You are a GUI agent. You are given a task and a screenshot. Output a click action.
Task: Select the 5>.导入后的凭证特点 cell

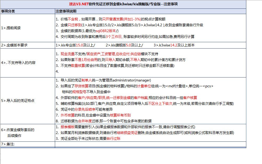27,101
